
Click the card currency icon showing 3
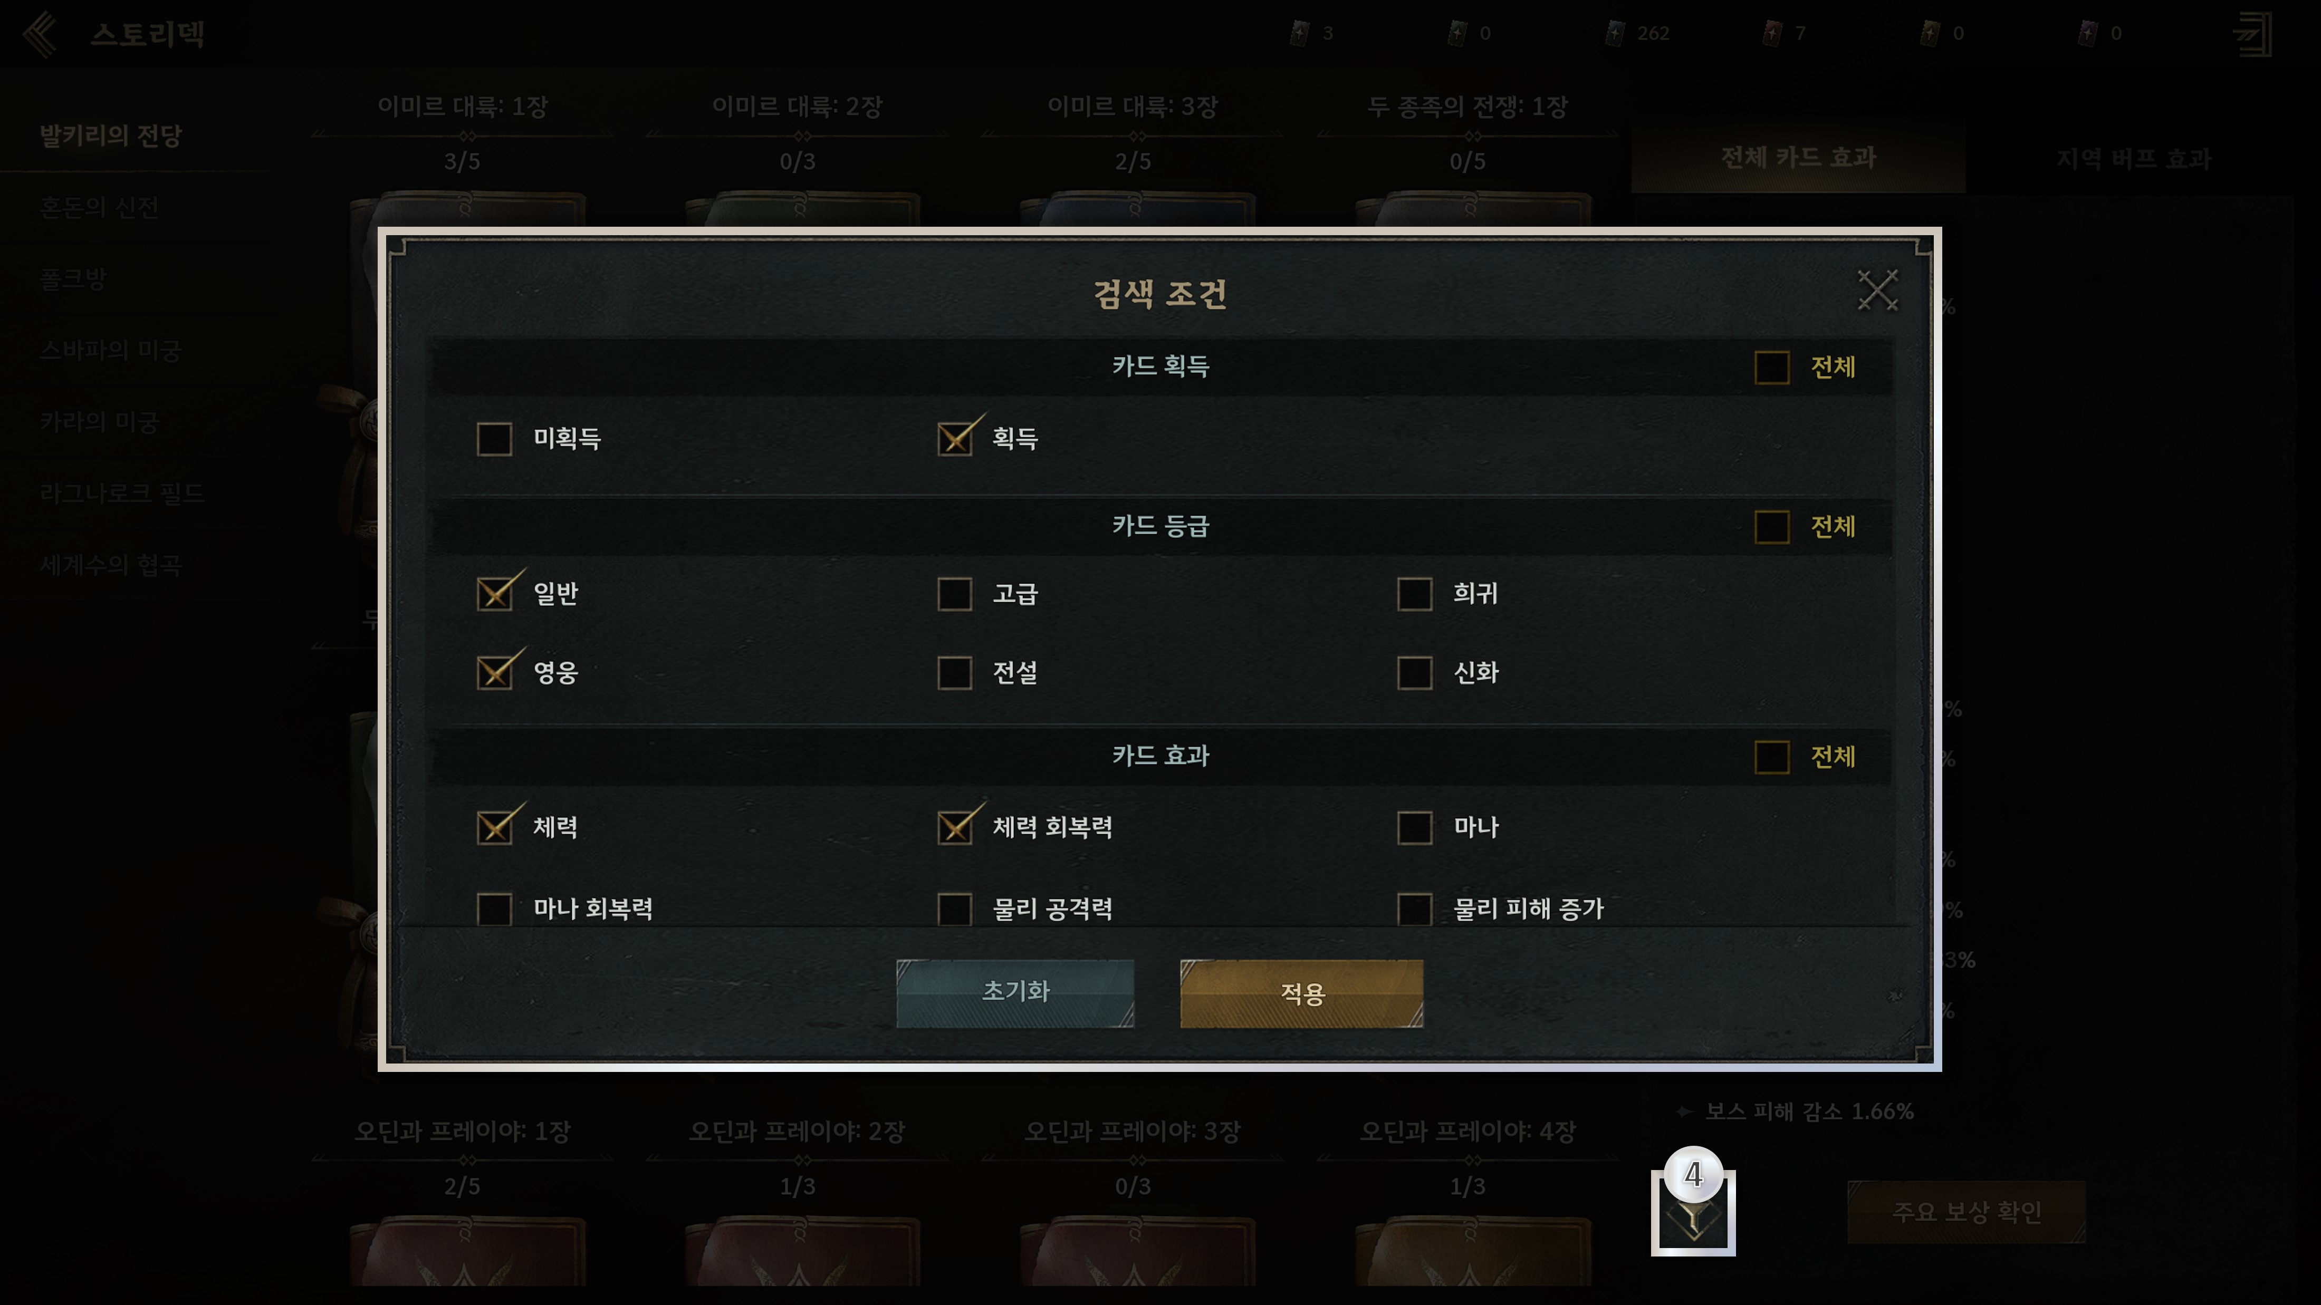[x=1299, y=33]
